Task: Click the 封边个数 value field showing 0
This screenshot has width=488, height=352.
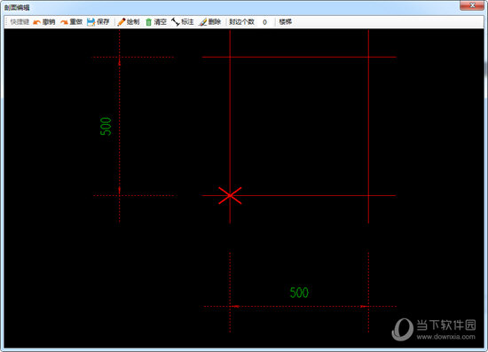Action: [x=264, y=22]
